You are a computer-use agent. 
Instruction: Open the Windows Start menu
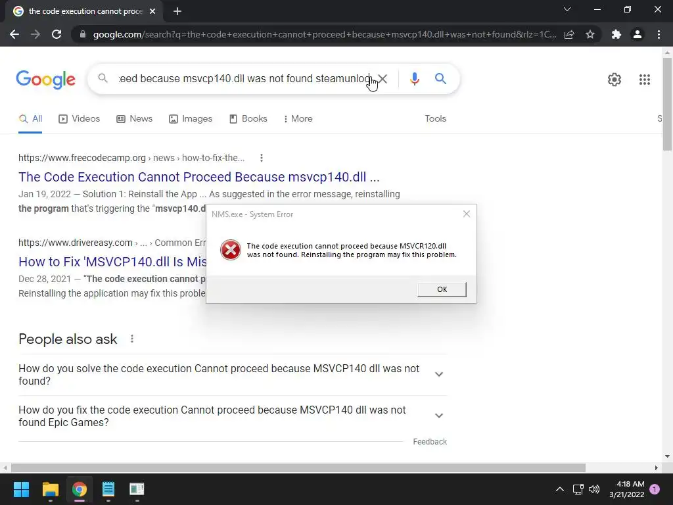coord(21,489)
